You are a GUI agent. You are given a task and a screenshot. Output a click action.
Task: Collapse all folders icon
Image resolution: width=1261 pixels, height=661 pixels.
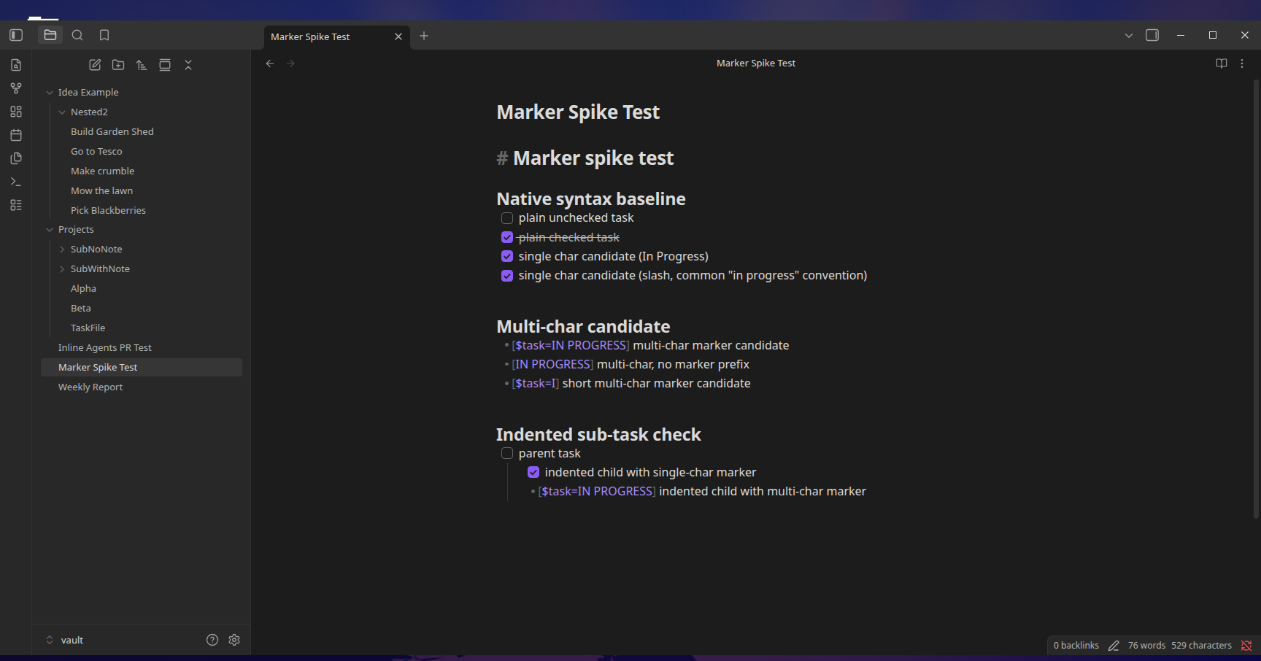tap(188, 65)
